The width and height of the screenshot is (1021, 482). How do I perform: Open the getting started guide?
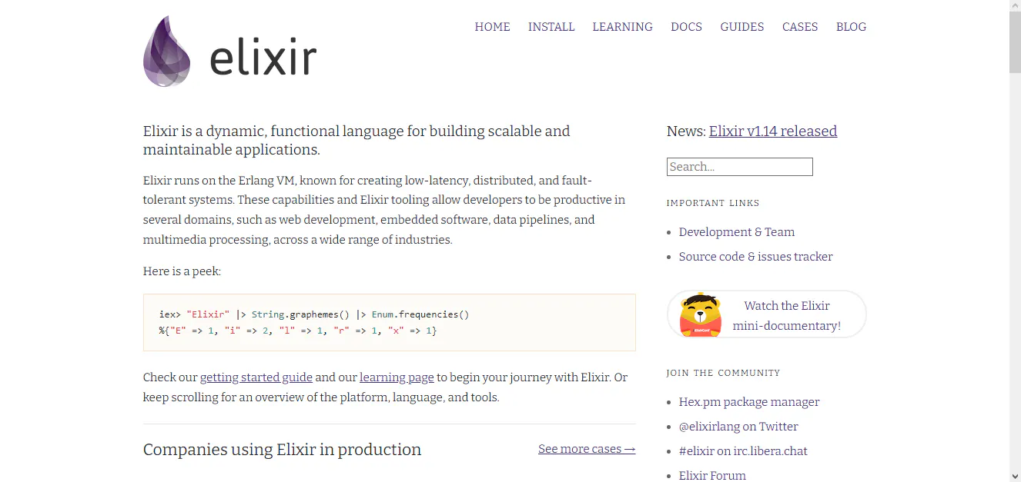pos(256,377)
